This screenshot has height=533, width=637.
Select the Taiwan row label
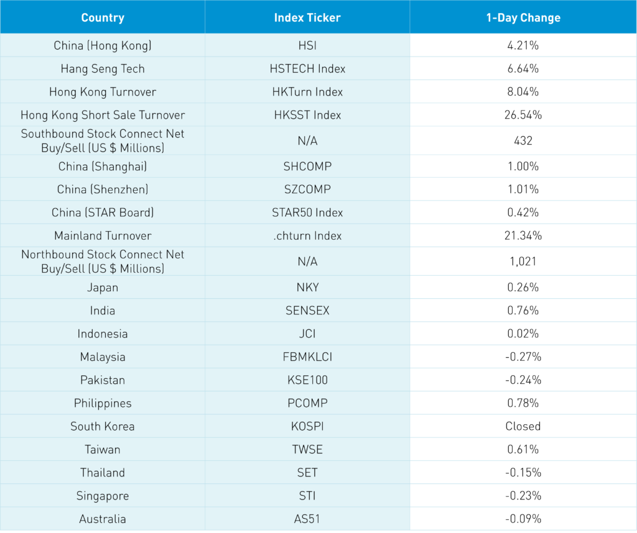tap(103, 449)
